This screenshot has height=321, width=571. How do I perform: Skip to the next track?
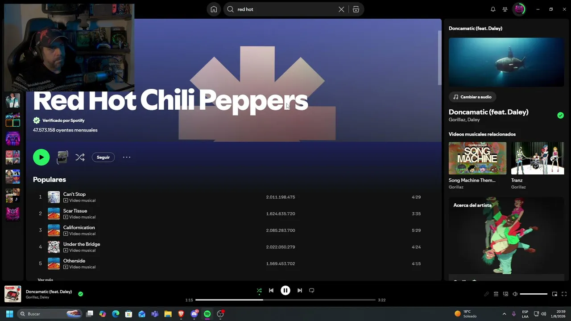pos(300,290)
